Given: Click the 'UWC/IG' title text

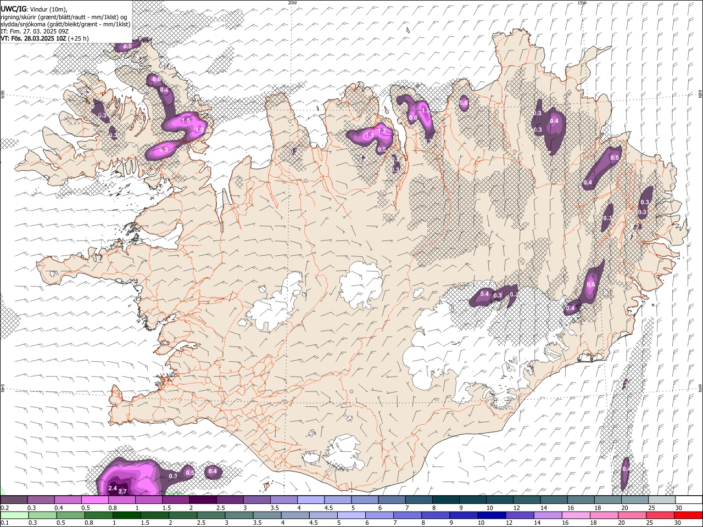Looking at the screenshot, I should (x=13, y=9).
